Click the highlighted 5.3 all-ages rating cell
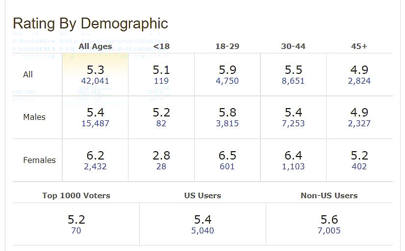Viewport: 405px width, 251px height. 95,69
